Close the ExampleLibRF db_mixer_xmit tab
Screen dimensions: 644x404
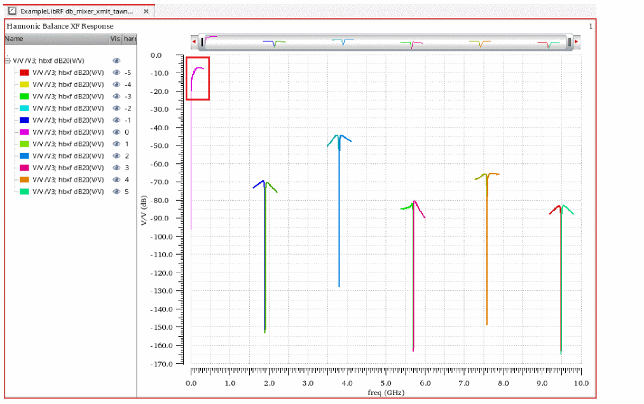(146, 11)
